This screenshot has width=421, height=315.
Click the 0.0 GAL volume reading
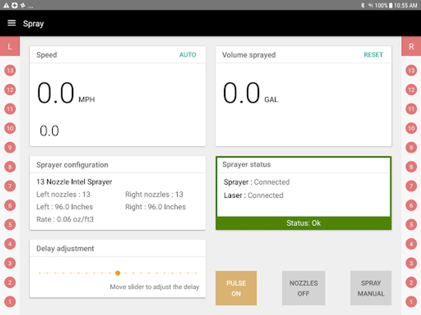coord(250,93)
